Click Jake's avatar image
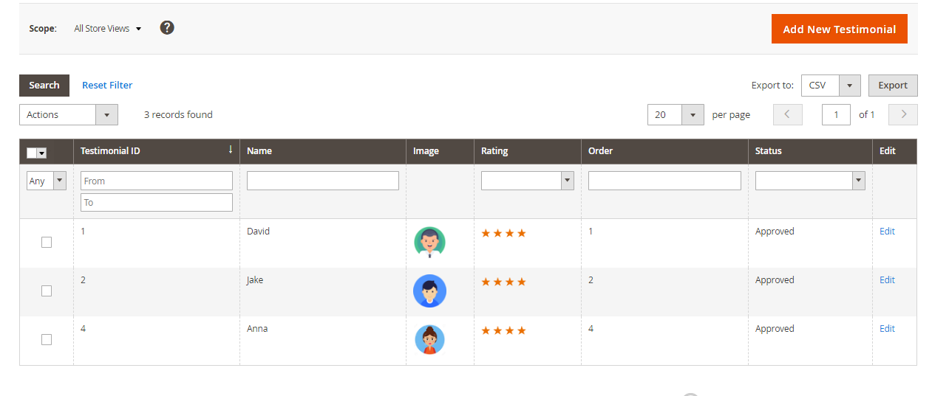 pyautogui.click(x=429, y=291)
